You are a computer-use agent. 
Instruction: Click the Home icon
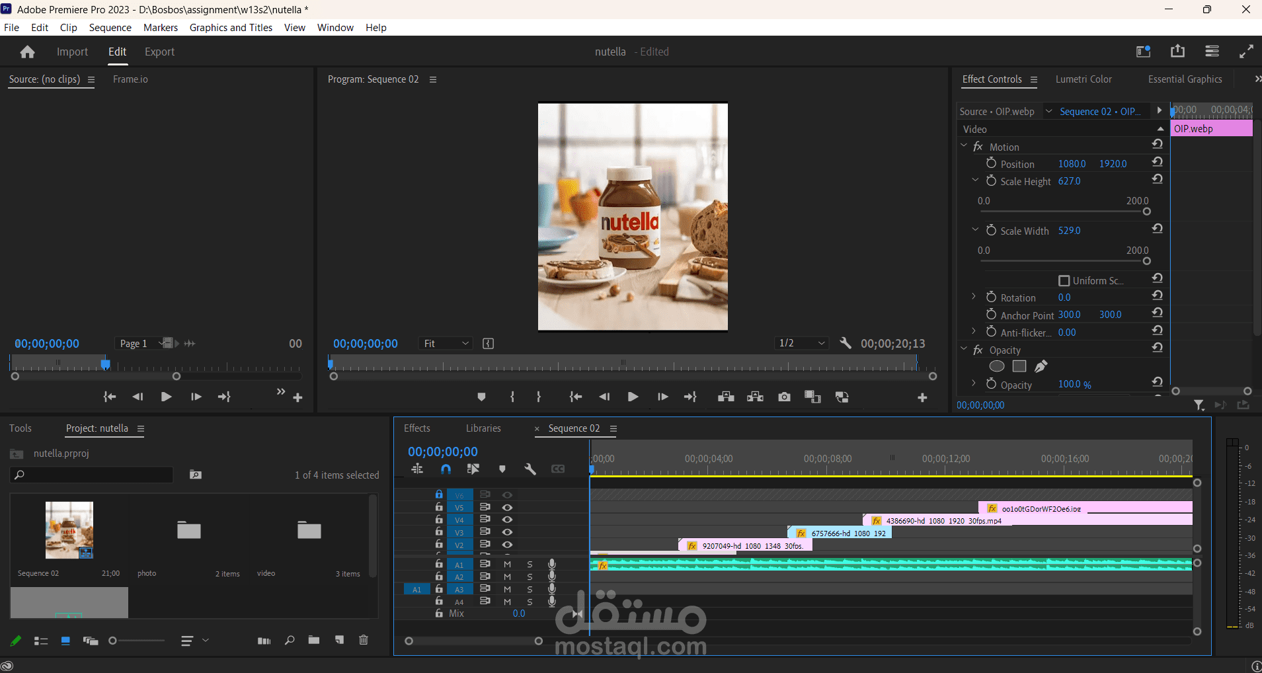[x=27, y=52]
